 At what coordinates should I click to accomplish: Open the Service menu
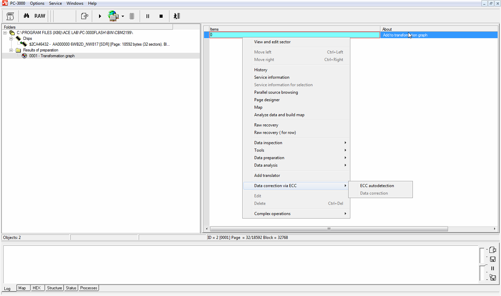(56, 3)
